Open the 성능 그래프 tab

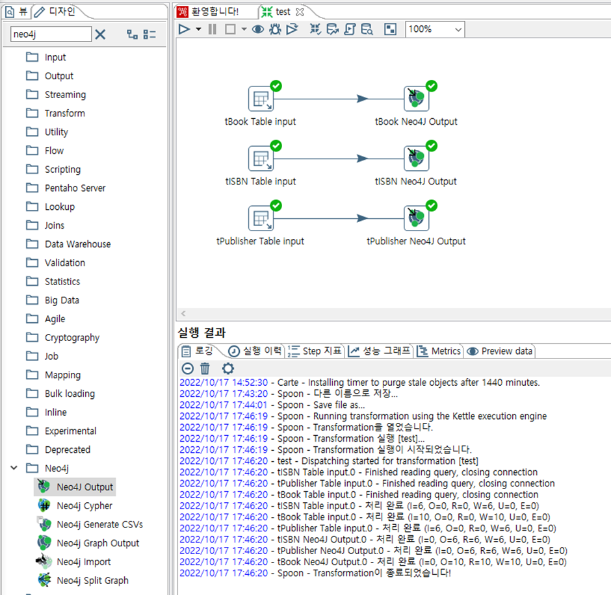(x=380, y=351)
